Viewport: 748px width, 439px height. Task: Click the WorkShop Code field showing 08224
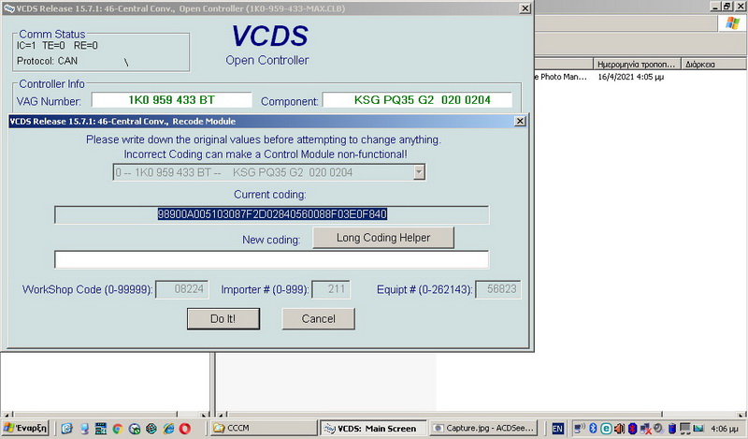point(182,289)
